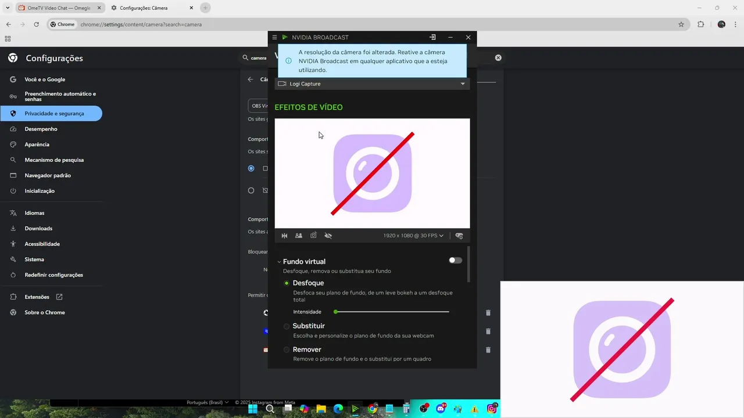Image resolution: width=744 pixels, height=418 pixels.
Task: Delete the second allowed site with trash icon
Action: click(x=488, y=331)
